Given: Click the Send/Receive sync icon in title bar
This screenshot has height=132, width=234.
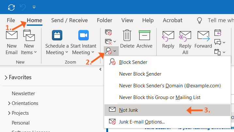Looking at the screenshot, I should point(11,7).
